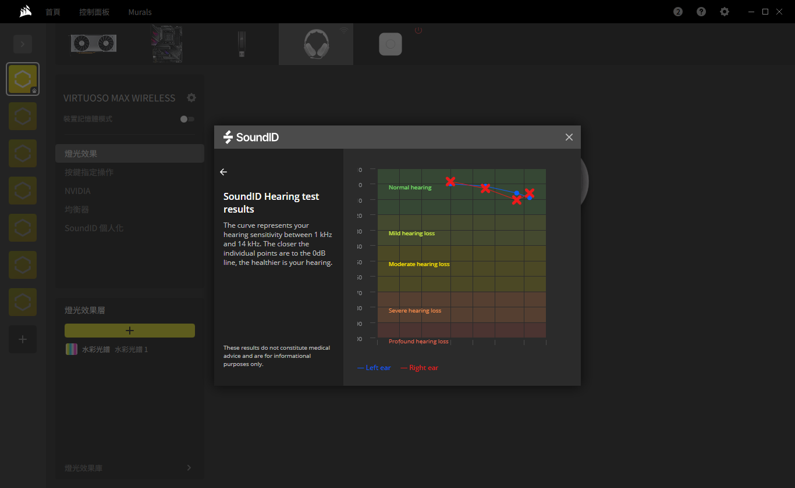Expand the profile sidebar with chevron arrow
The width and height of the screenshot is (795, 488).
[23, 44]
